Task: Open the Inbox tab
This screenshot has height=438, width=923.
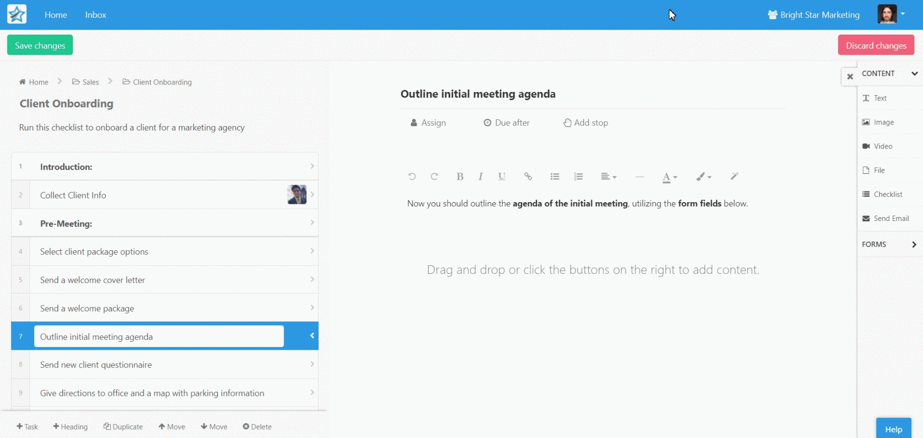Action: point(95,15)
